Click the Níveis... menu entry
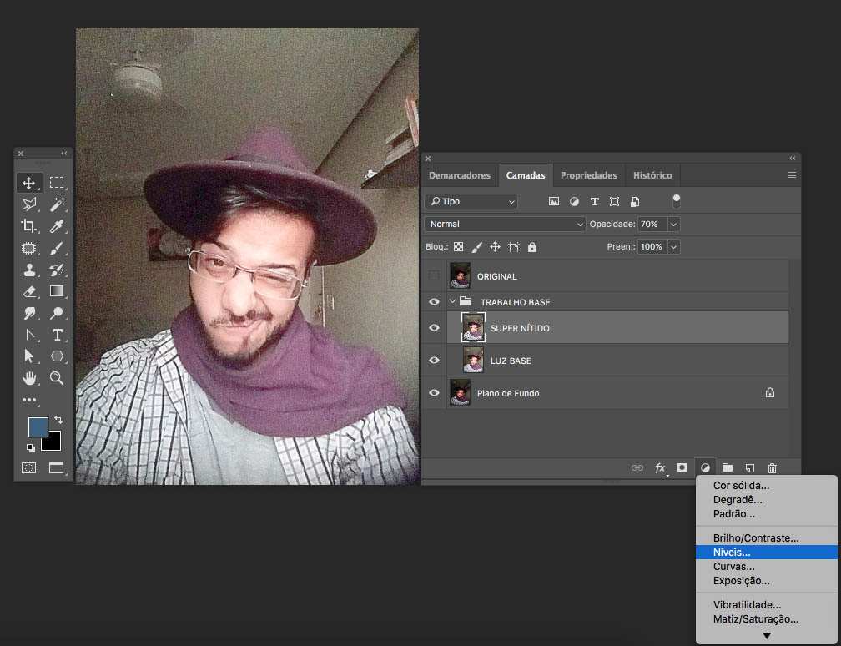 coord(732,553)
